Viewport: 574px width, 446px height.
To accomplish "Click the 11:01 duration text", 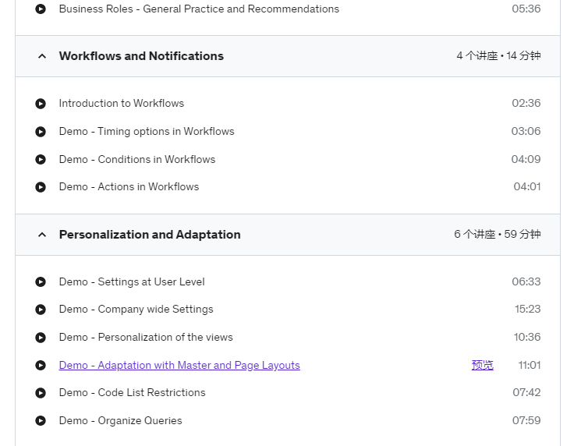I will [530, 365].
